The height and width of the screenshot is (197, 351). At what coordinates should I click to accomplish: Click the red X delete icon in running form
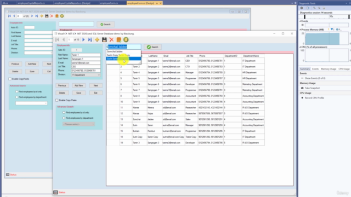tap(111, 40)
